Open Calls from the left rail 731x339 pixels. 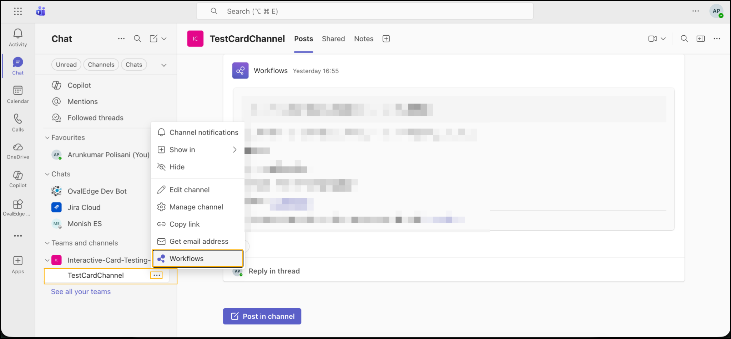pos(18,123)
